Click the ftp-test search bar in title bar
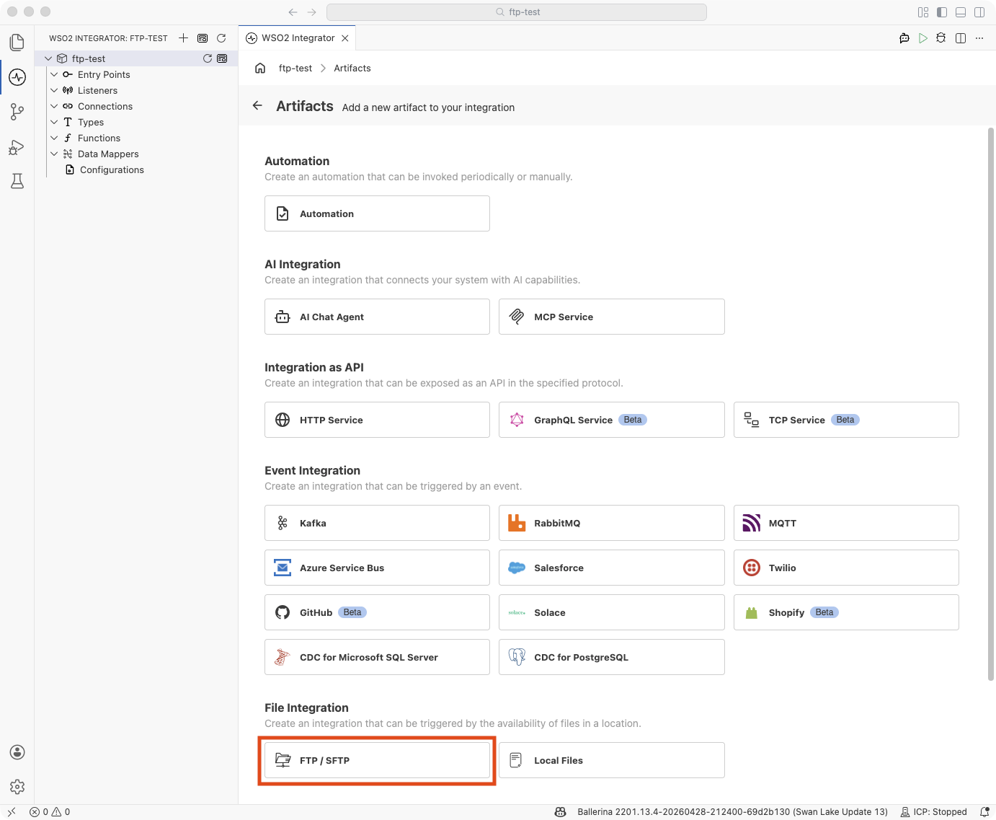 coord(517,12)
